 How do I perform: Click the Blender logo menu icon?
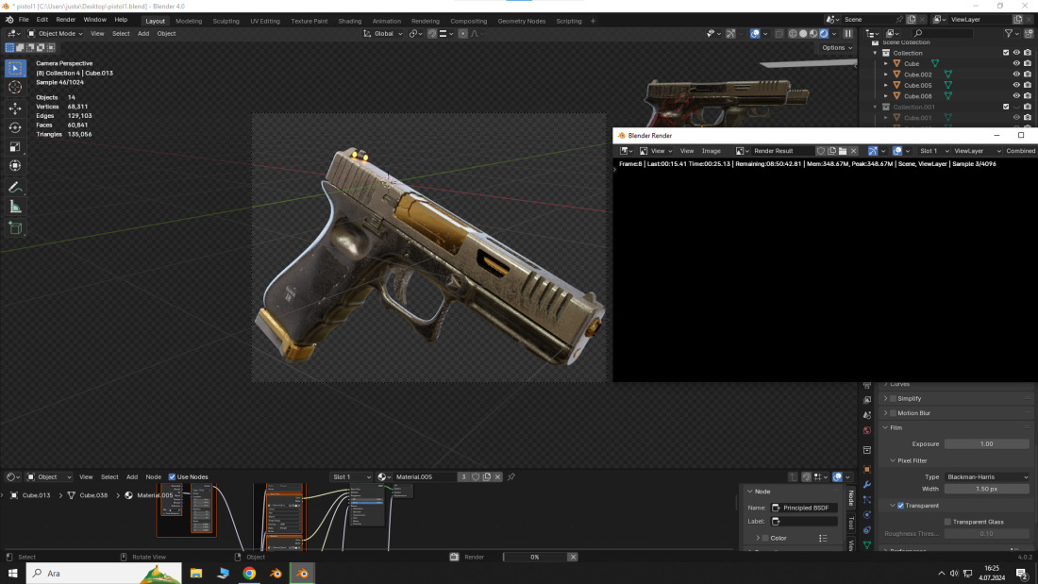[x=9, y=21]
